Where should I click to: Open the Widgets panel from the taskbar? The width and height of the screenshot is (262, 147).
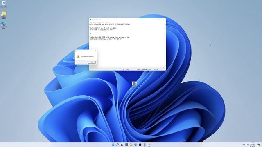(126, 145)
